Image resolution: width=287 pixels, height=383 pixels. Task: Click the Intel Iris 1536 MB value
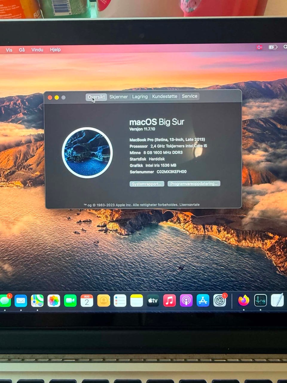(161, 165)
